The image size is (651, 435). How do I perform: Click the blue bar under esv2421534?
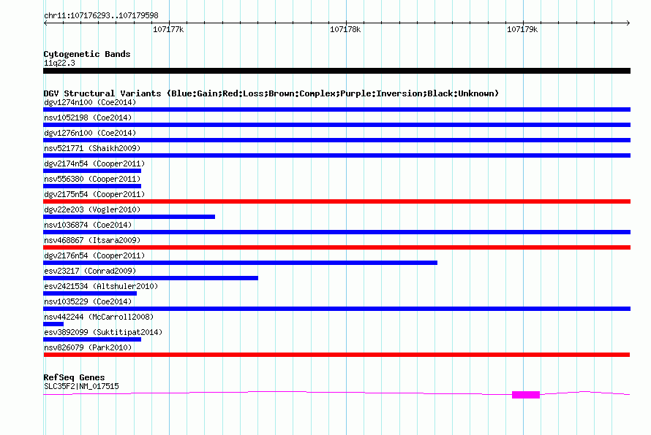(90, 293)
